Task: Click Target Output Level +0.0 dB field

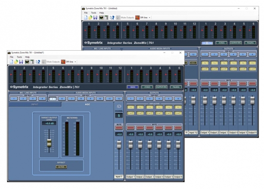Action: click(49, 123)
